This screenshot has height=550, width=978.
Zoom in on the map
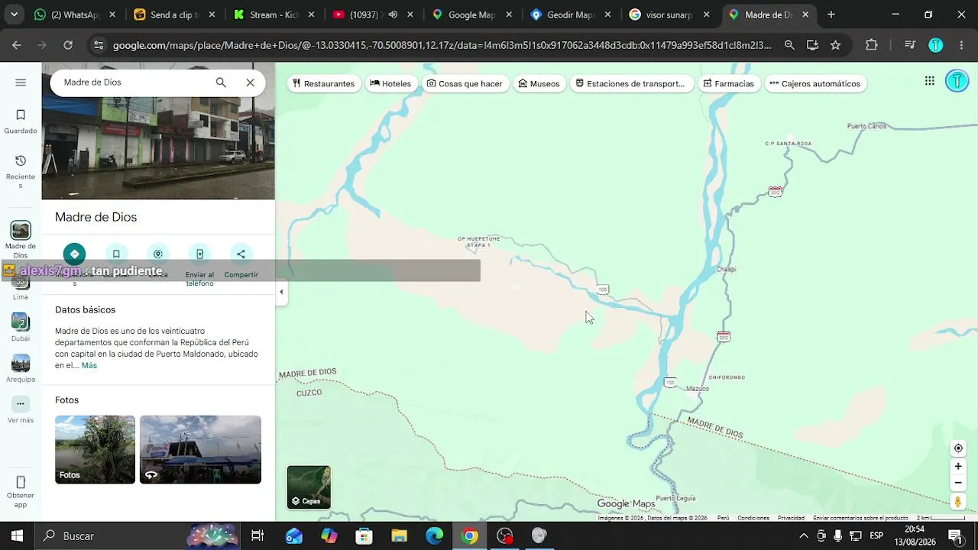pos(958,466)
